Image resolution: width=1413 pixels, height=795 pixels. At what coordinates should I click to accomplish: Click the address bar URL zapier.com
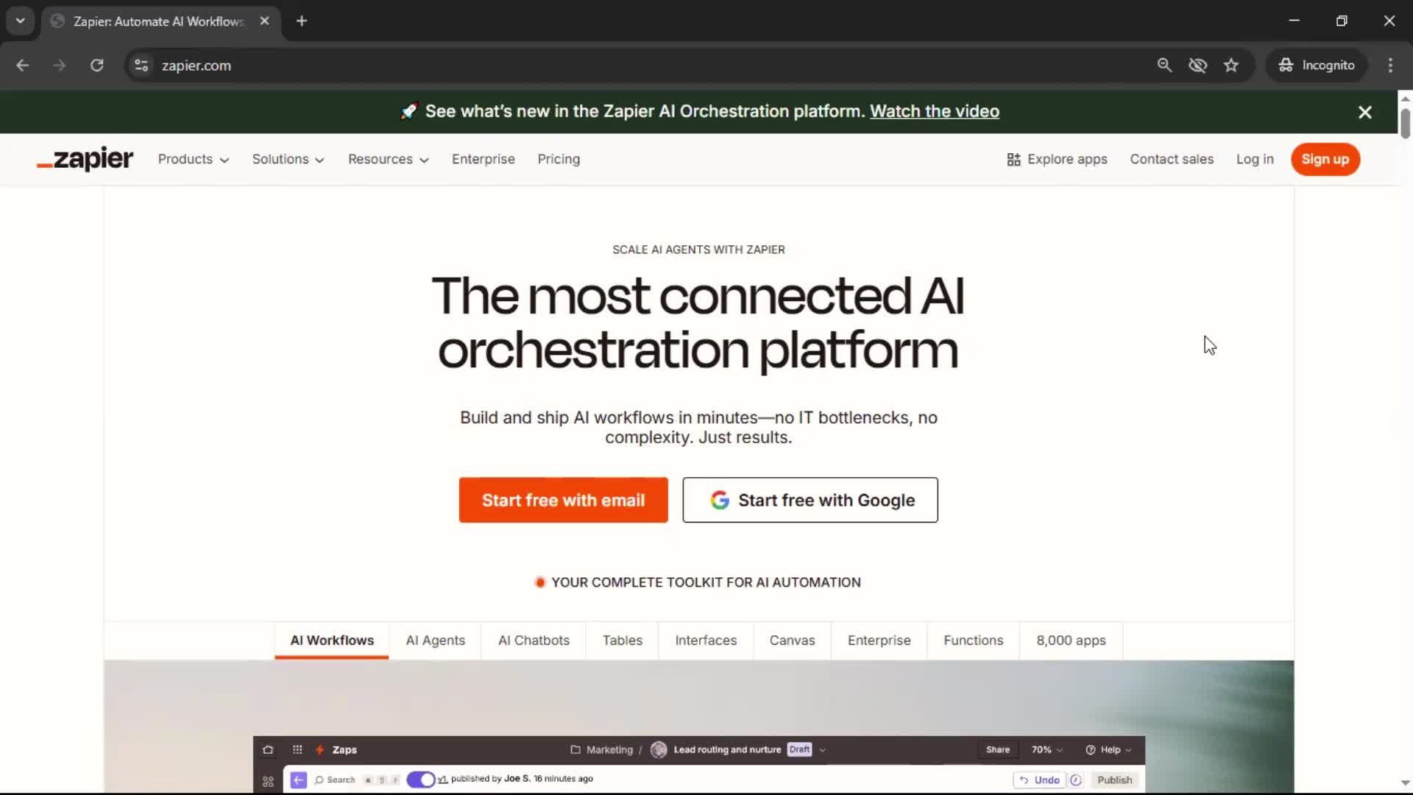pos(196,66)
